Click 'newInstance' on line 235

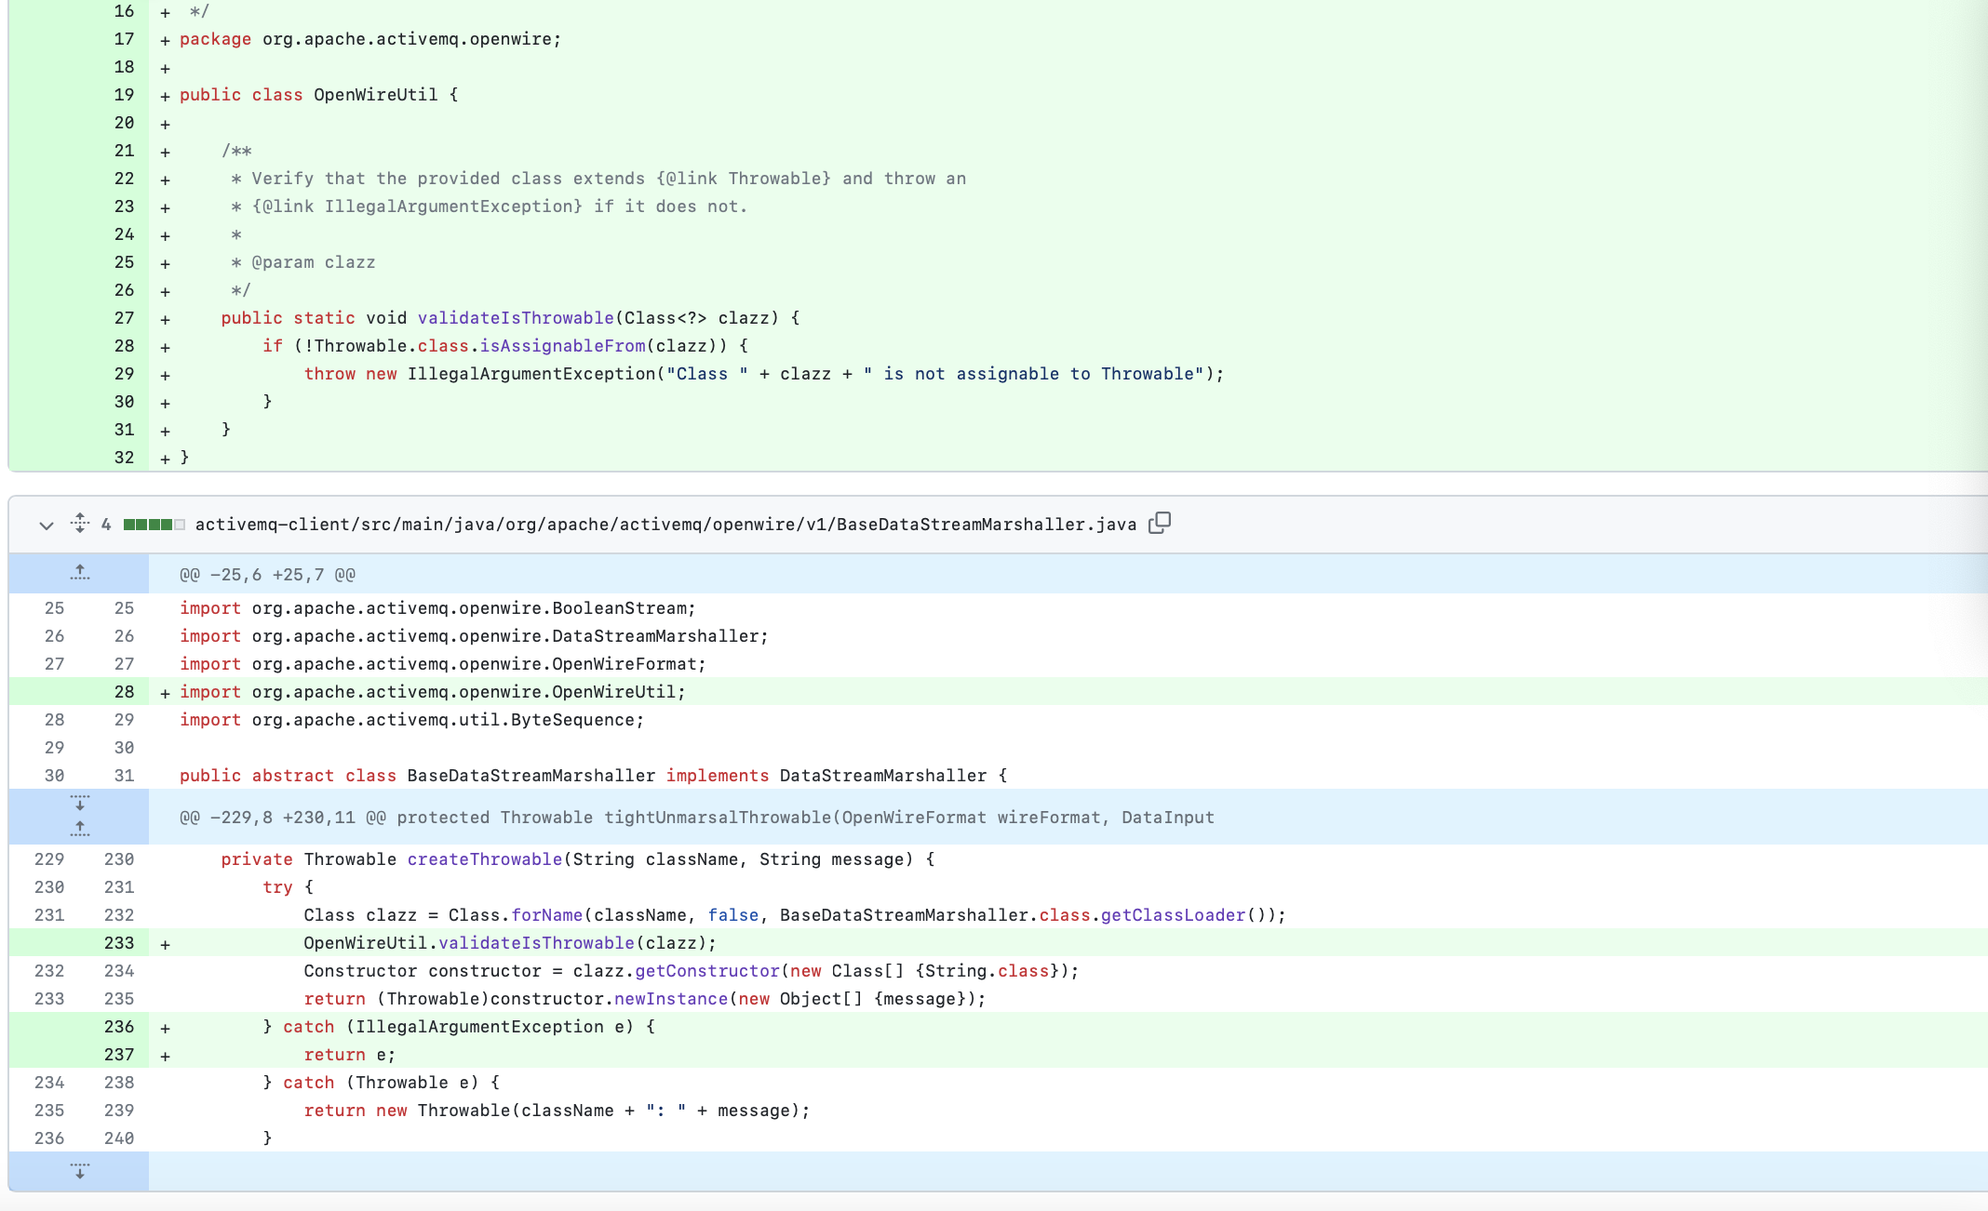(x=671, y=999)
